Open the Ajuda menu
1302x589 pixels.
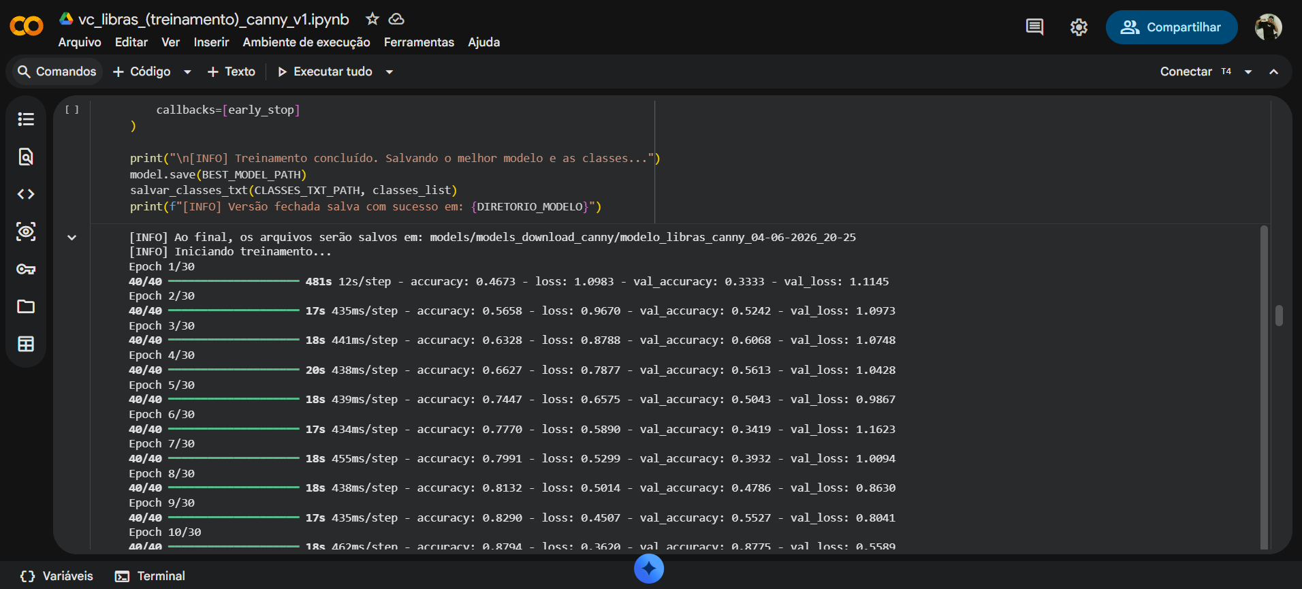[x=484, y=42]
